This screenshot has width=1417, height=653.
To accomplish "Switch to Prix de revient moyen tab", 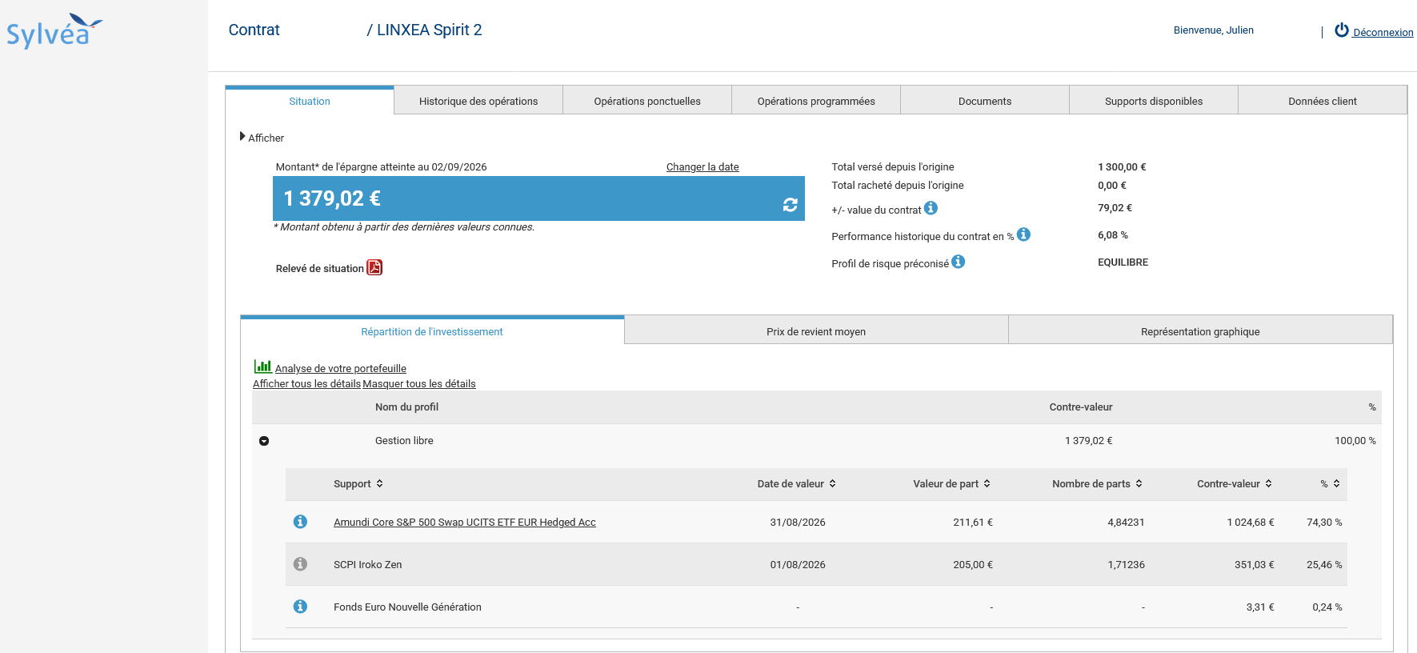I will coord(816,331).
